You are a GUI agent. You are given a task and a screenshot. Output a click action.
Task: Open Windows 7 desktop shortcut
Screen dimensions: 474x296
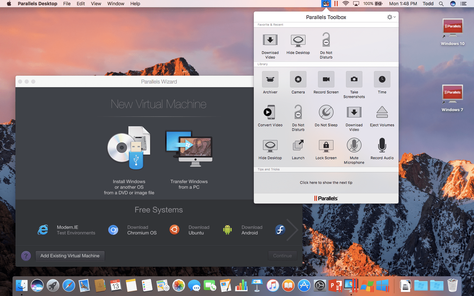click(453, 98)
